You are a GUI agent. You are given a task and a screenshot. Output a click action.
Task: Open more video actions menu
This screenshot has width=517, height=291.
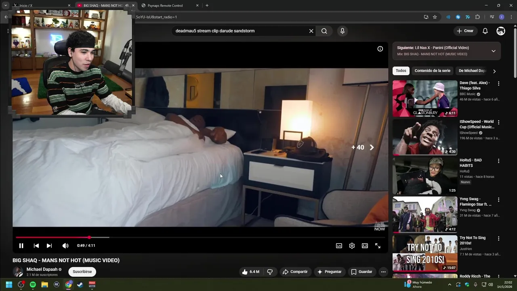pyautogui.click(x=383, y=272)
